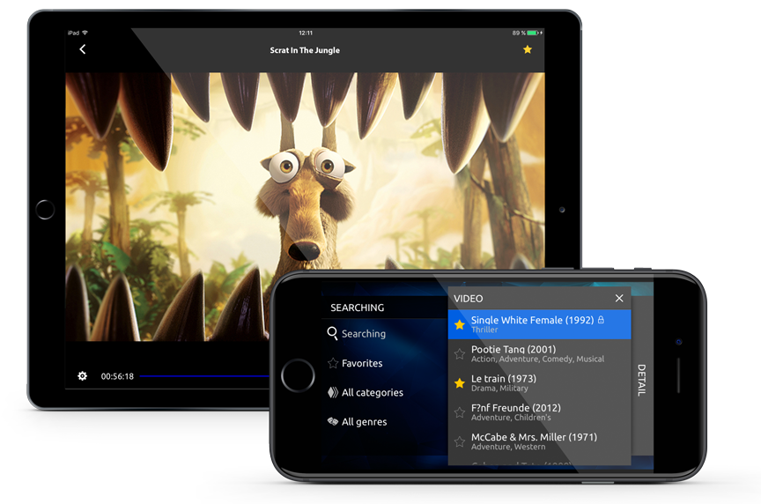Select Le train (1973) row
Image resolution: width=761 pixels, height=504 pixels.
pyautogui.click(x=539, y=383)
